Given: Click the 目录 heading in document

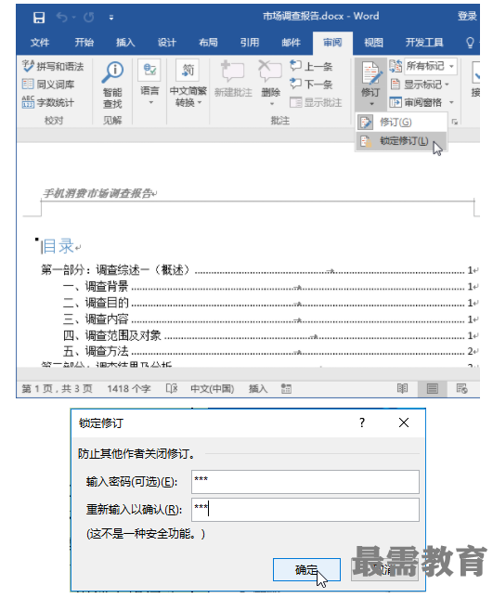Looking at the screenshot, I should (58, 246).
